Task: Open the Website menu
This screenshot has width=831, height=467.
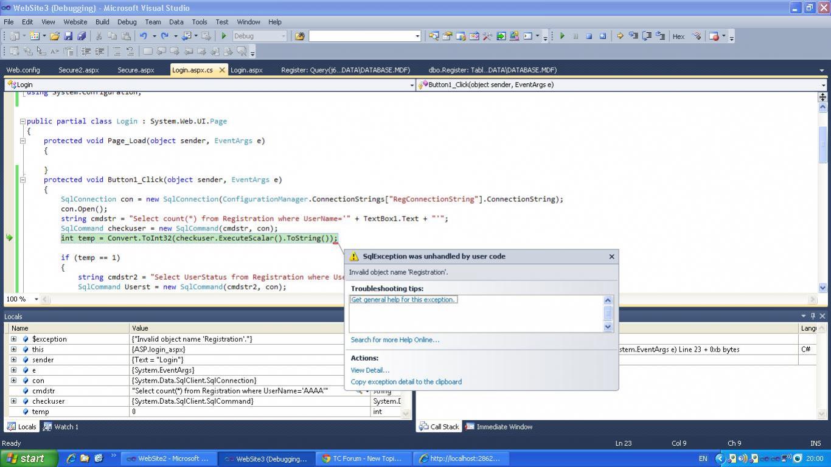Action: point(75,22)
